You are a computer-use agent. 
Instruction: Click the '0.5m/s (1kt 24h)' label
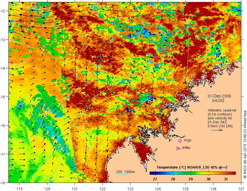point(220,126)
